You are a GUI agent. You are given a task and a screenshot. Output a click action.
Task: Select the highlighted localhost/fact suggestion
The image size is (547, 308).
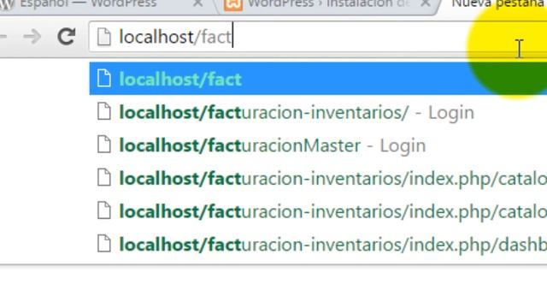(x=318, y=79)
